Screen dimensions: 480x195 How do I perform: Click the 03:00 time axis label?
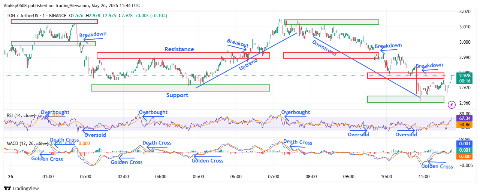point(123,177)
